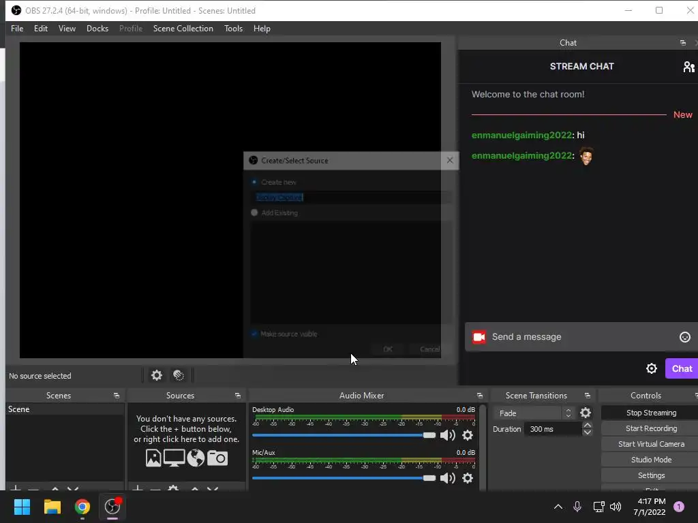
Task: Click Cancel in Create/Select Source dialog
Action: pyautogui.click(x=429, y=349)
